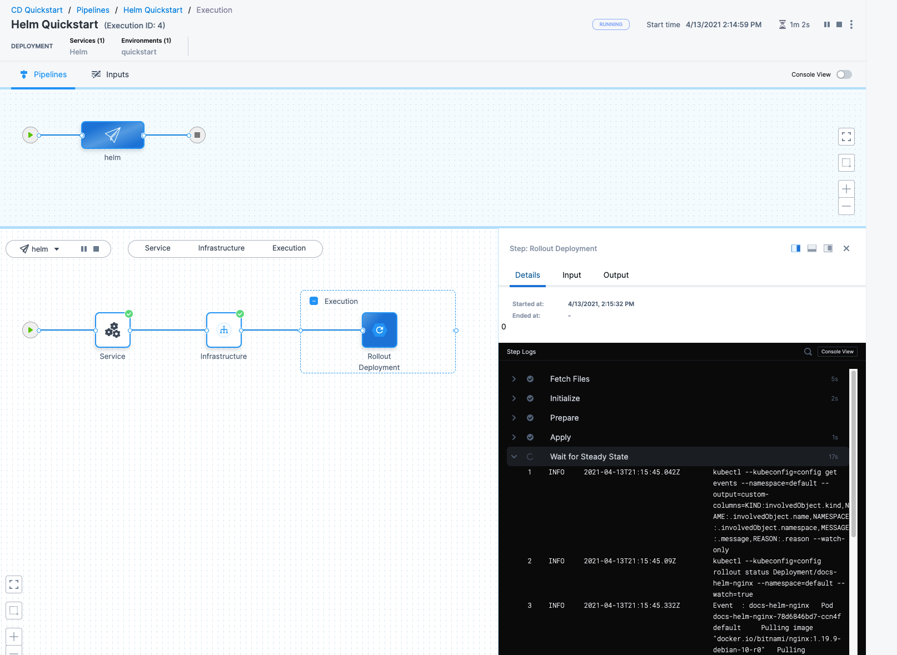Zoom in on the top pipeline canvas
Viewport: 897px width, 655px height.
pos(846,189)
